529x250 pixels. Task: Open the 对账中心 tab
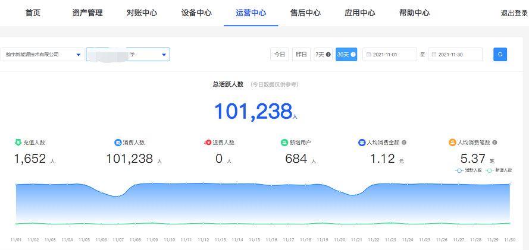[142, 13]
